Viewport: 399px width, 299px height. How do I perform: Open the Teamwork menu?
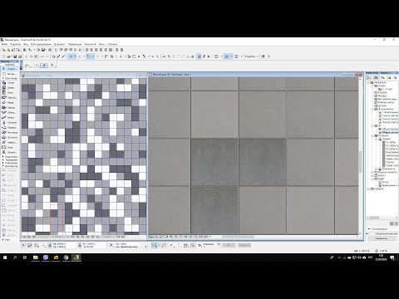(90, 44)
